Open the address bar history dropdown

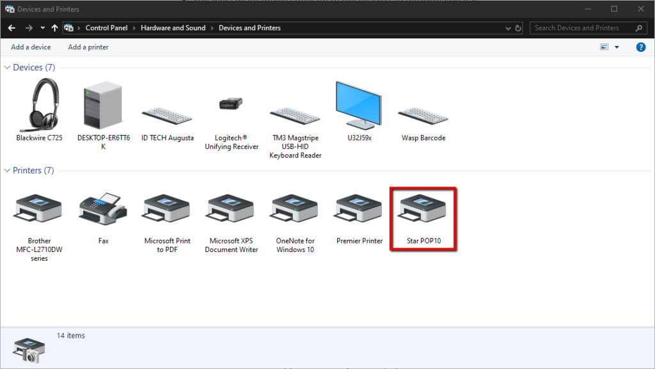click(508, 28)
